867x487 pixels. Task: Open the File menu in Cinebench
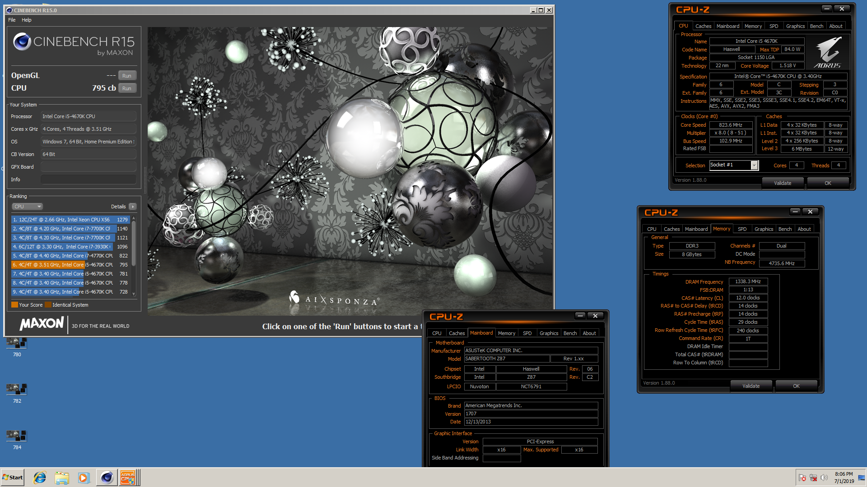click(12, 20)
